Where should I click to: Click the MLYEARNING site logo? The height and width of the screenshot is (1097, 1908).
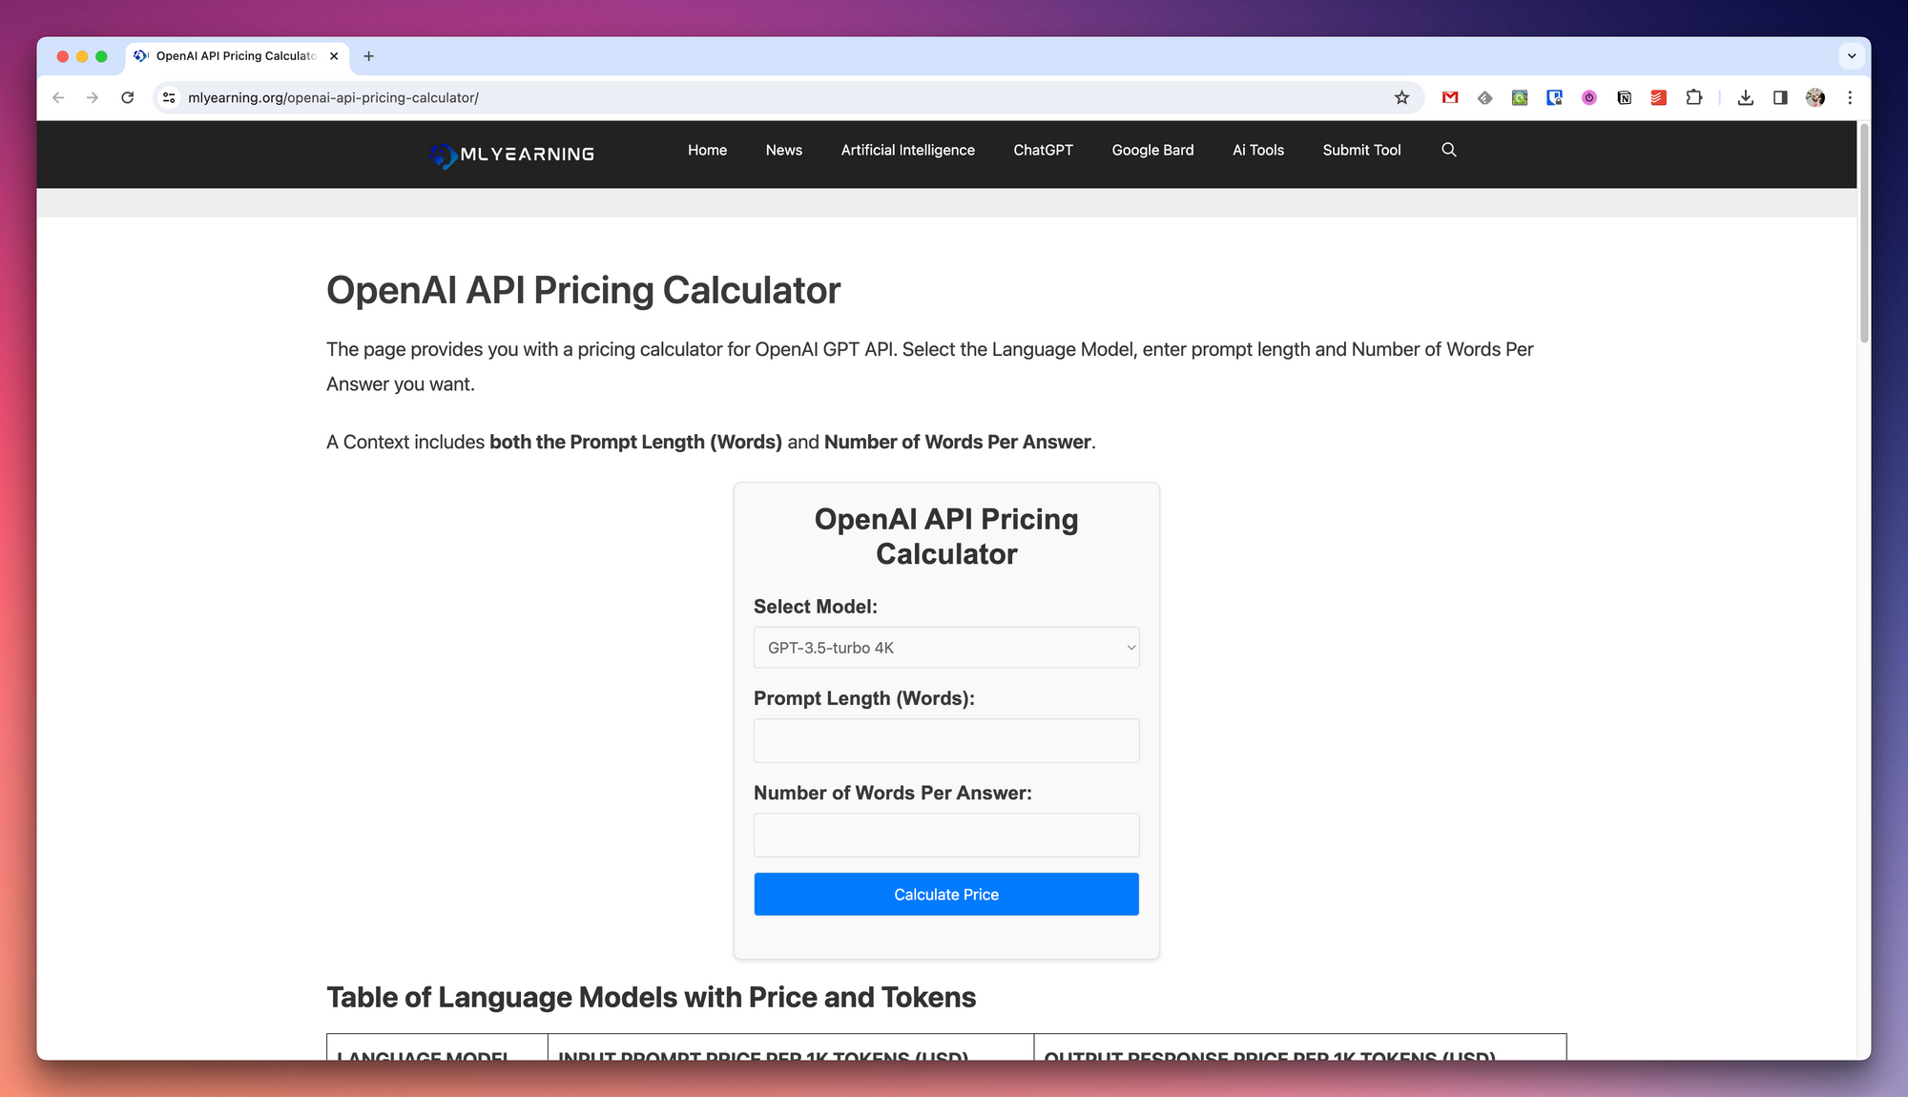point(512,154)
